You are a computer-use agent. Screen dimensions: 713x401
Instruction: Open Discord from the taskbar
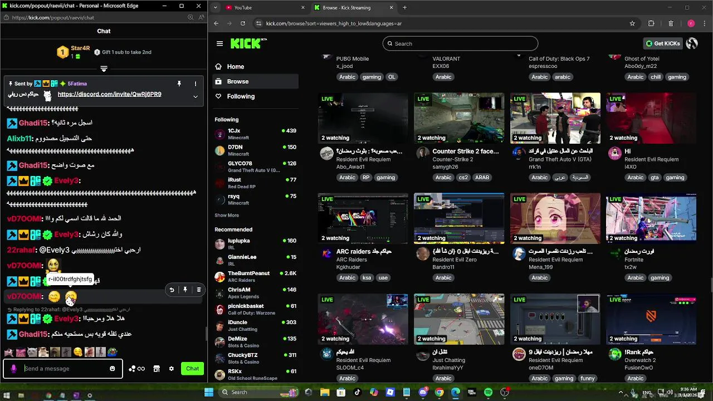[x=423, y=392]
